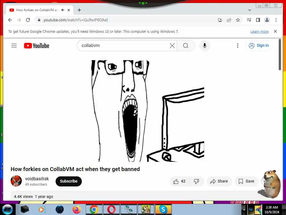This screenshot has height=215, width=286.
Task: Click the address bar URL
Action: click(x=75, y=20)
